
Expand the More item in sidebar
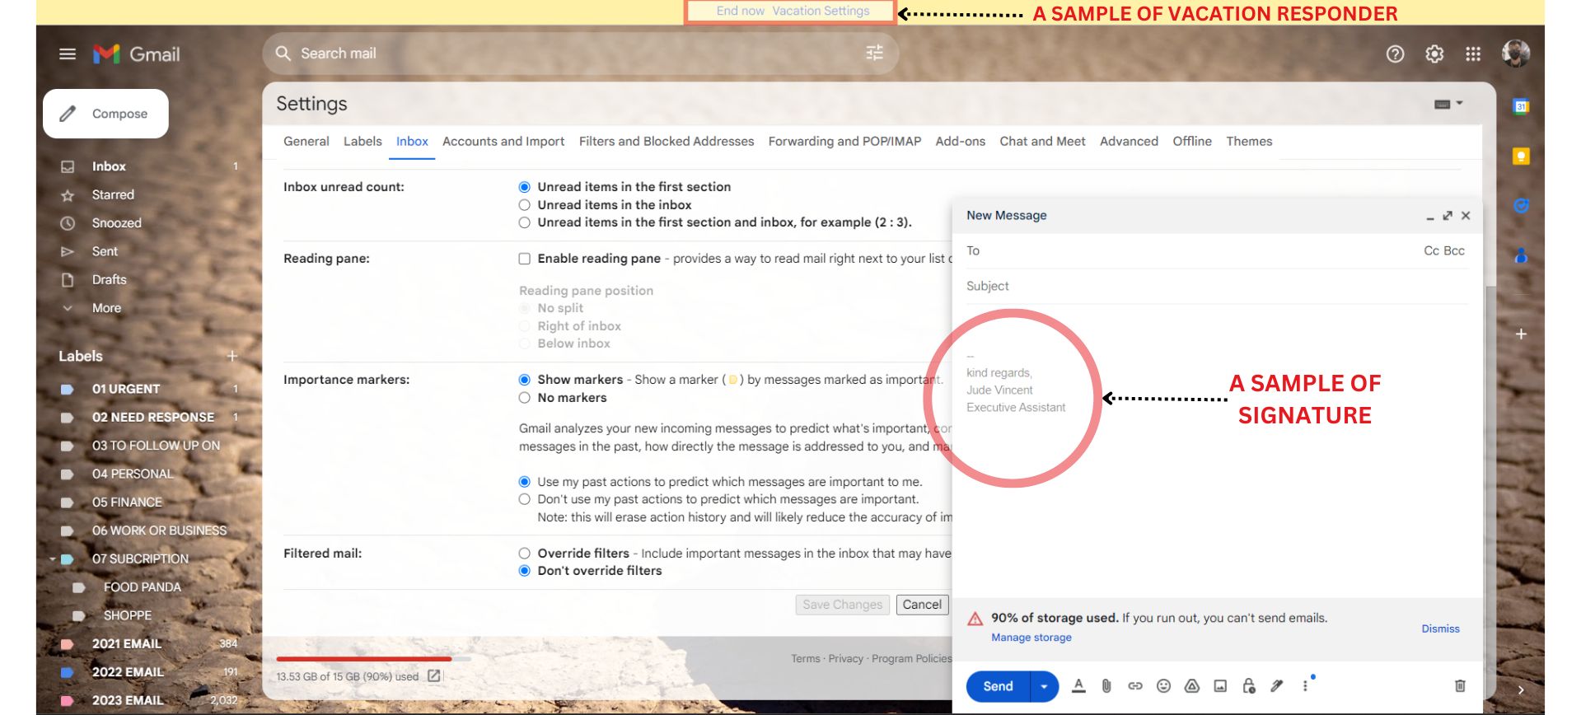[x=106, y=308]
